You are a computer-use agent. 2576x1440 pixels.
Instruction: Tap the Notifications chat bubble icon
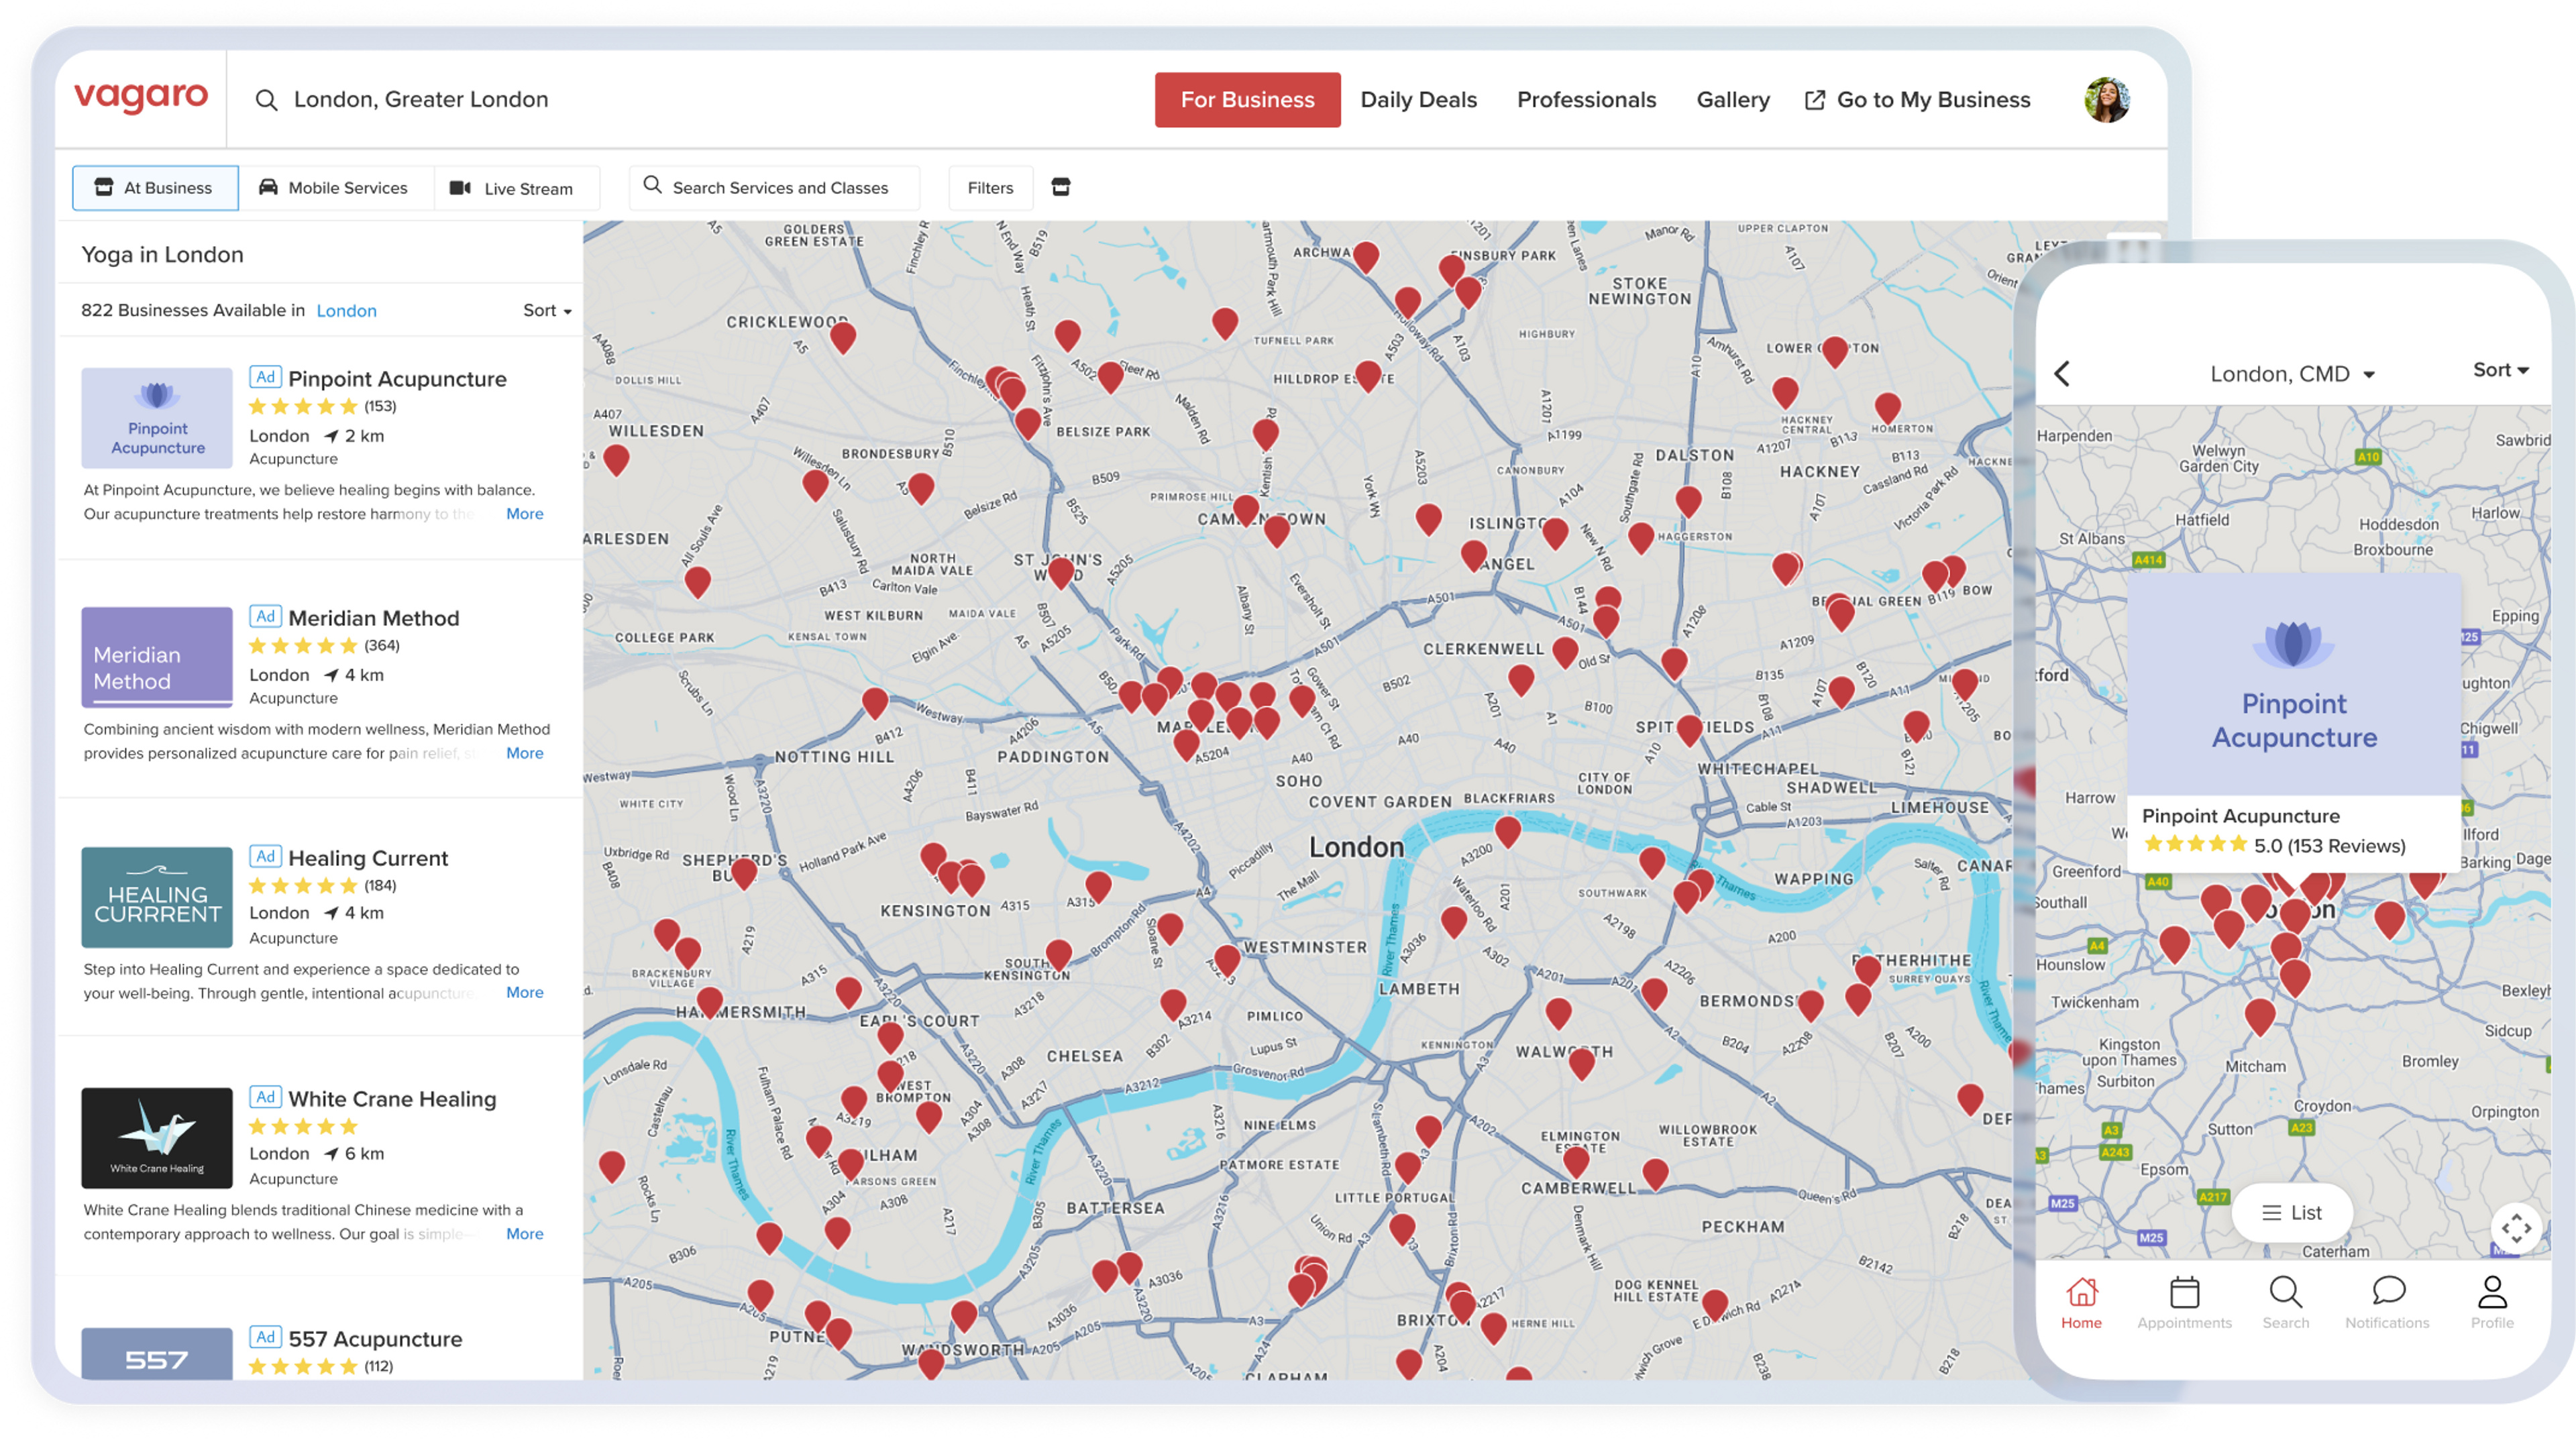coord(2388,1291)
